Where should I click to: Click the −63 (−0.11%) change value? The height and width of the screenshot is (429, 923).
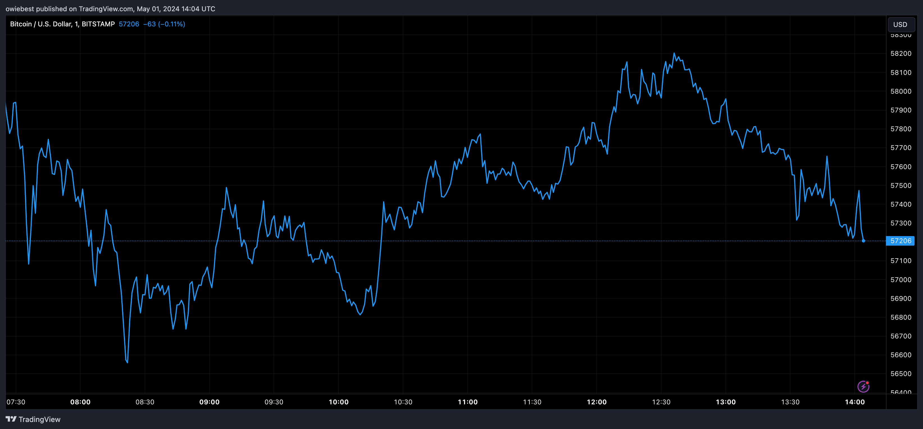click(164, 24)
